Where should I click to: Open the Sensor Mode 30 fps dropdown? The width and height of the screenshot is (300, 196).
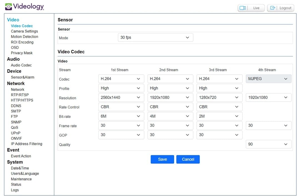pyautogui.click(x=155, y=38)
